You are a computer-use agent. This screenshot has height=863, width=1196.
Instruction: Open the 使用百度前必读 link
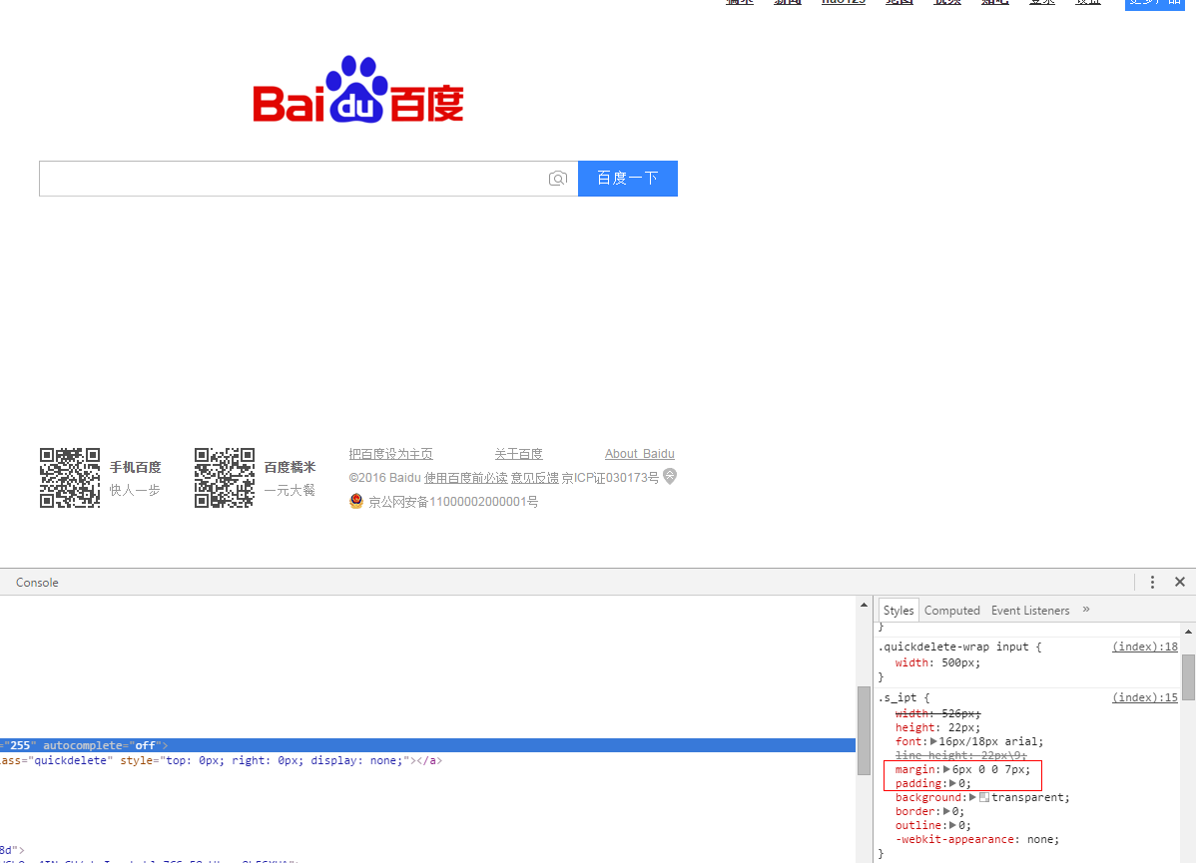pos(466,478)
